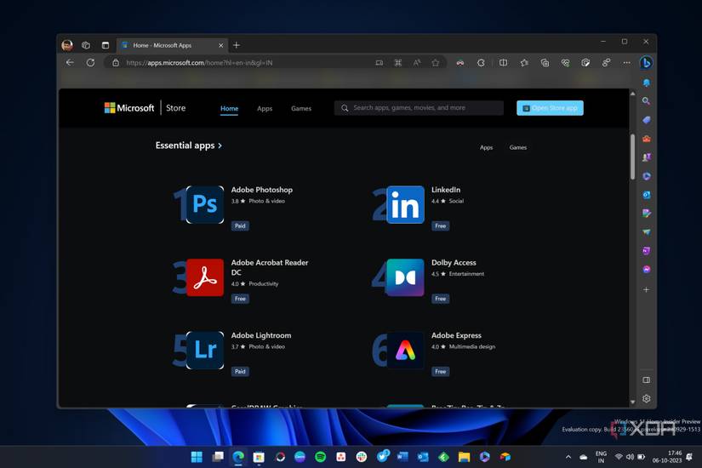Click the Microsoft logo in store header
The height and width of the screenshot is (468, 702).
(x=129, y=108)
